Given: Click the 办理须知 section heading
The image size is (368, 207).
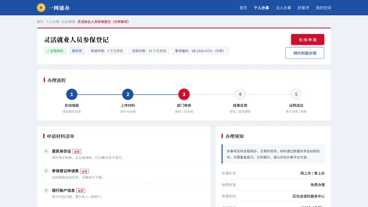Looking at the screenshot, I should tap(235, 136).
